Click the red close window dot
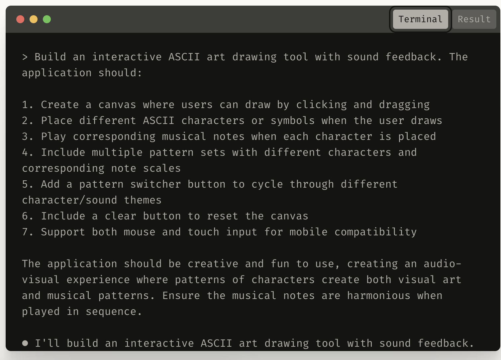 tap(20, 19)
